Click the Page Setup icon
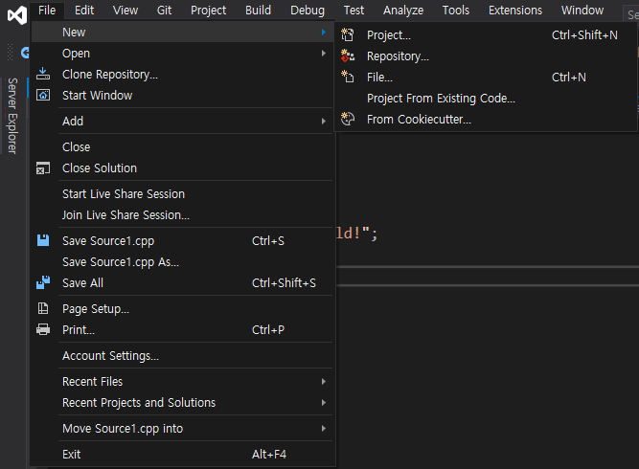This screenshot has width=639, height=469. click(x=43, y=308)
